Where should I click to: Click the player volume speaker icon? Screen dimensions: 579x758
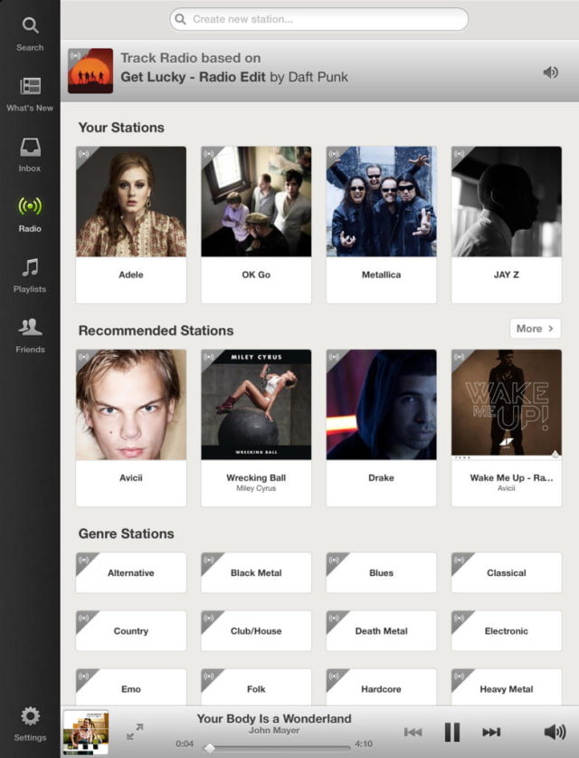(x=555, y=732)
